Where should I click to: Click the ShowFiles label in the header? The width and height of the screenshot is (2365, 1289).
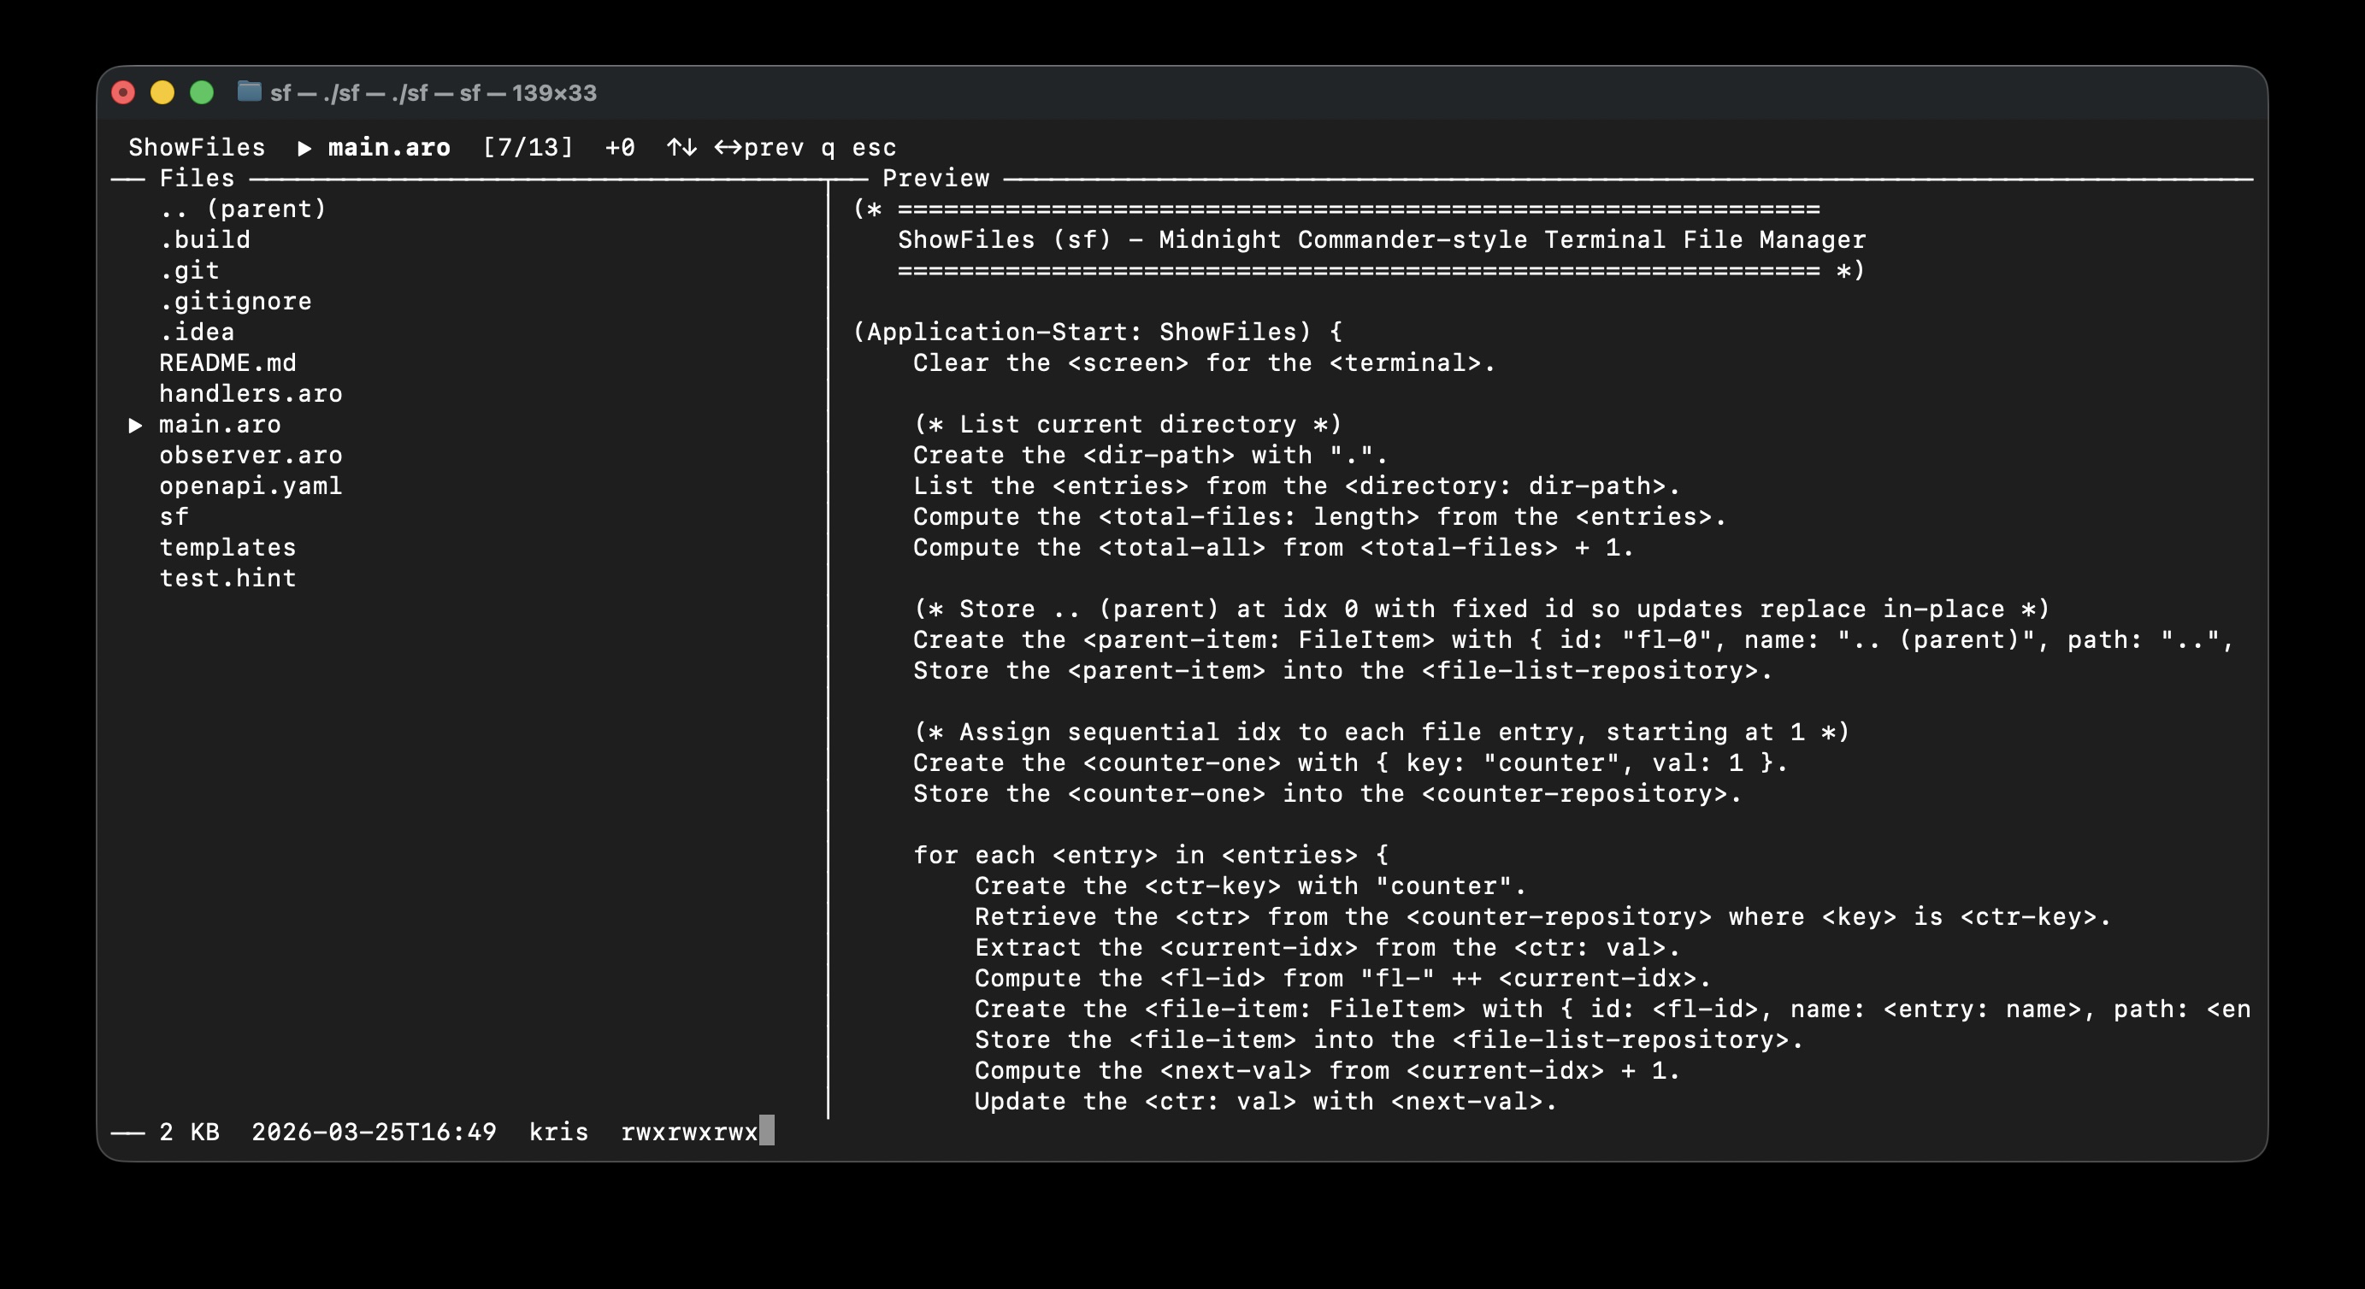coord(197,147)
